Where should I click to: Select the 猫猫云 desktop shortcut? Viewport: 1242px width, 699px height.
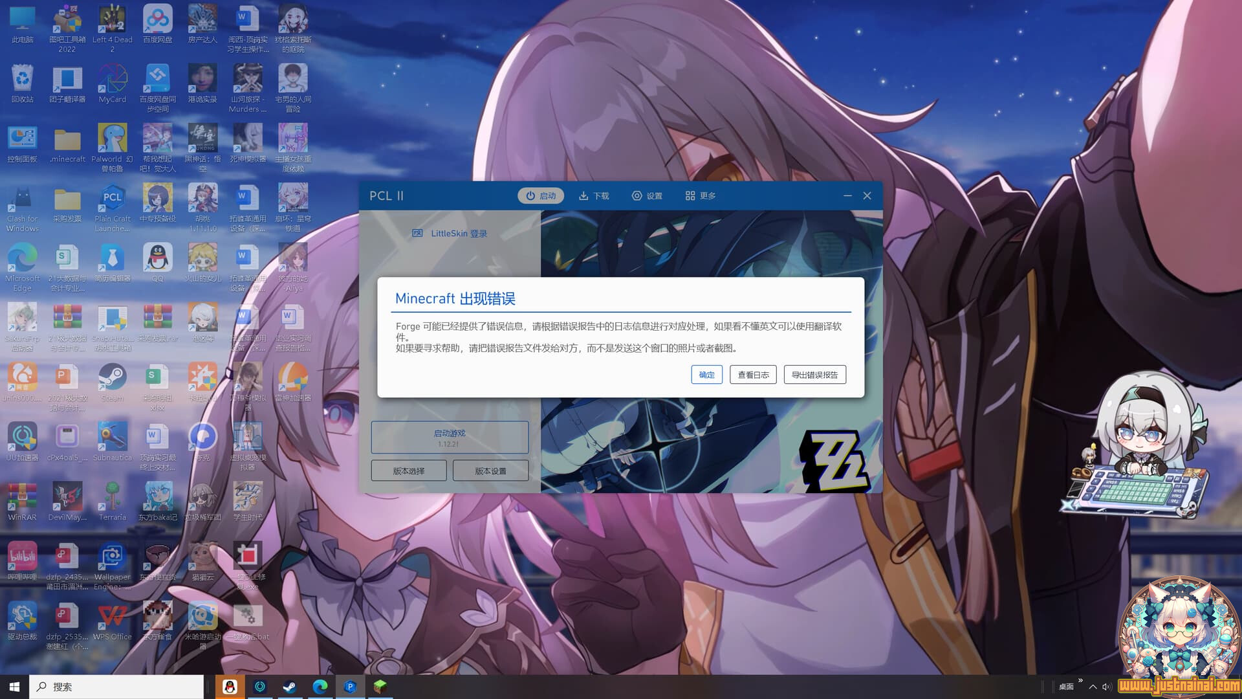tap(202, 562)
